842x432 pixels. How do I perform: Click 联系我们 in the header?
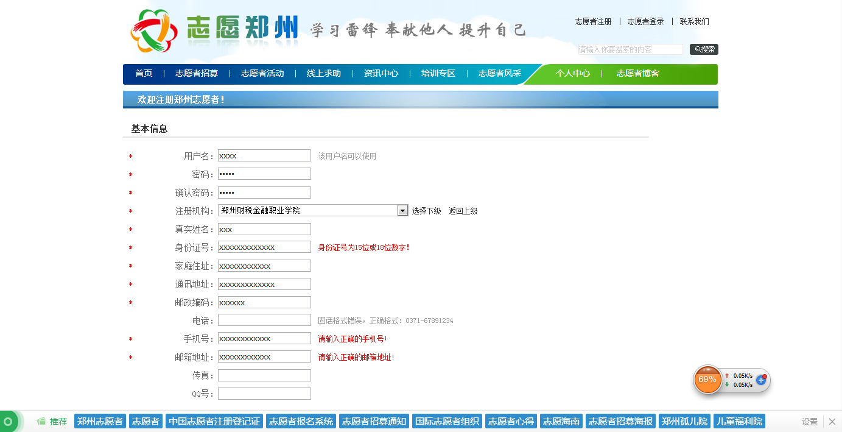(x=694, y=22)
